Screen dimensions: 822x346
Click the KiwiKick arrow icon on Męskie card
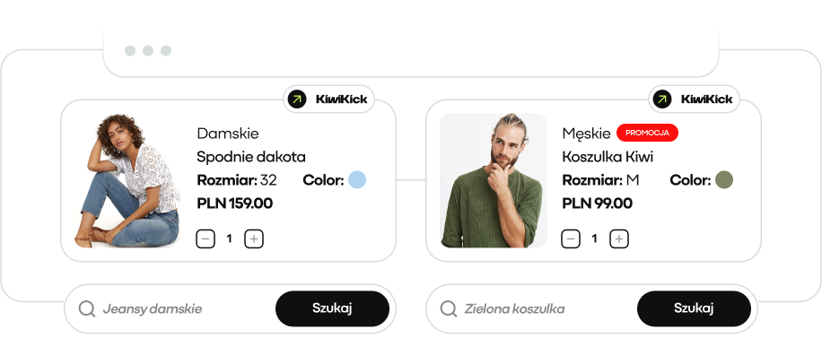[x=662, y=99]
